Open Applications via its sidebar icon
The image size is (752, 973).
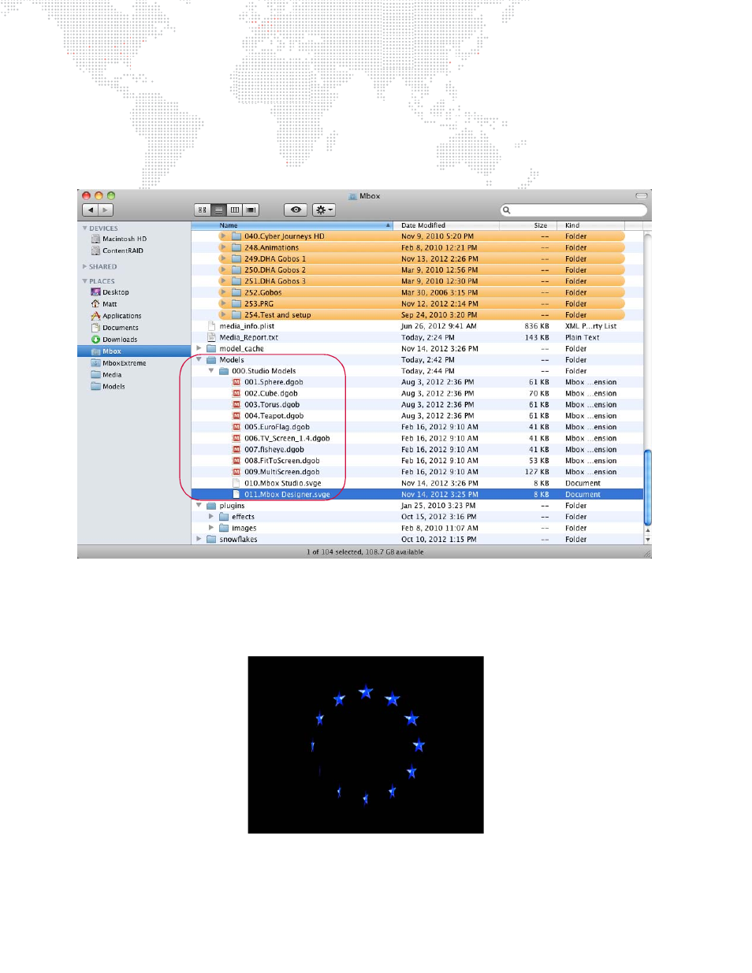click(x=95, y=316)
